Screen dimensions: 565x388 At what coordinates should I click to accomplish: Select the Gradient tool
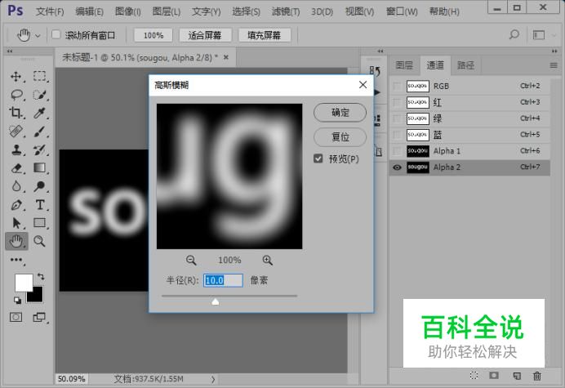(40, 168)
